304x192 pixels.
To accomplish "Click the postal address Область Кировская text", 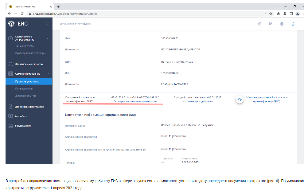I will pyautogui.click(x=187, y=125).
